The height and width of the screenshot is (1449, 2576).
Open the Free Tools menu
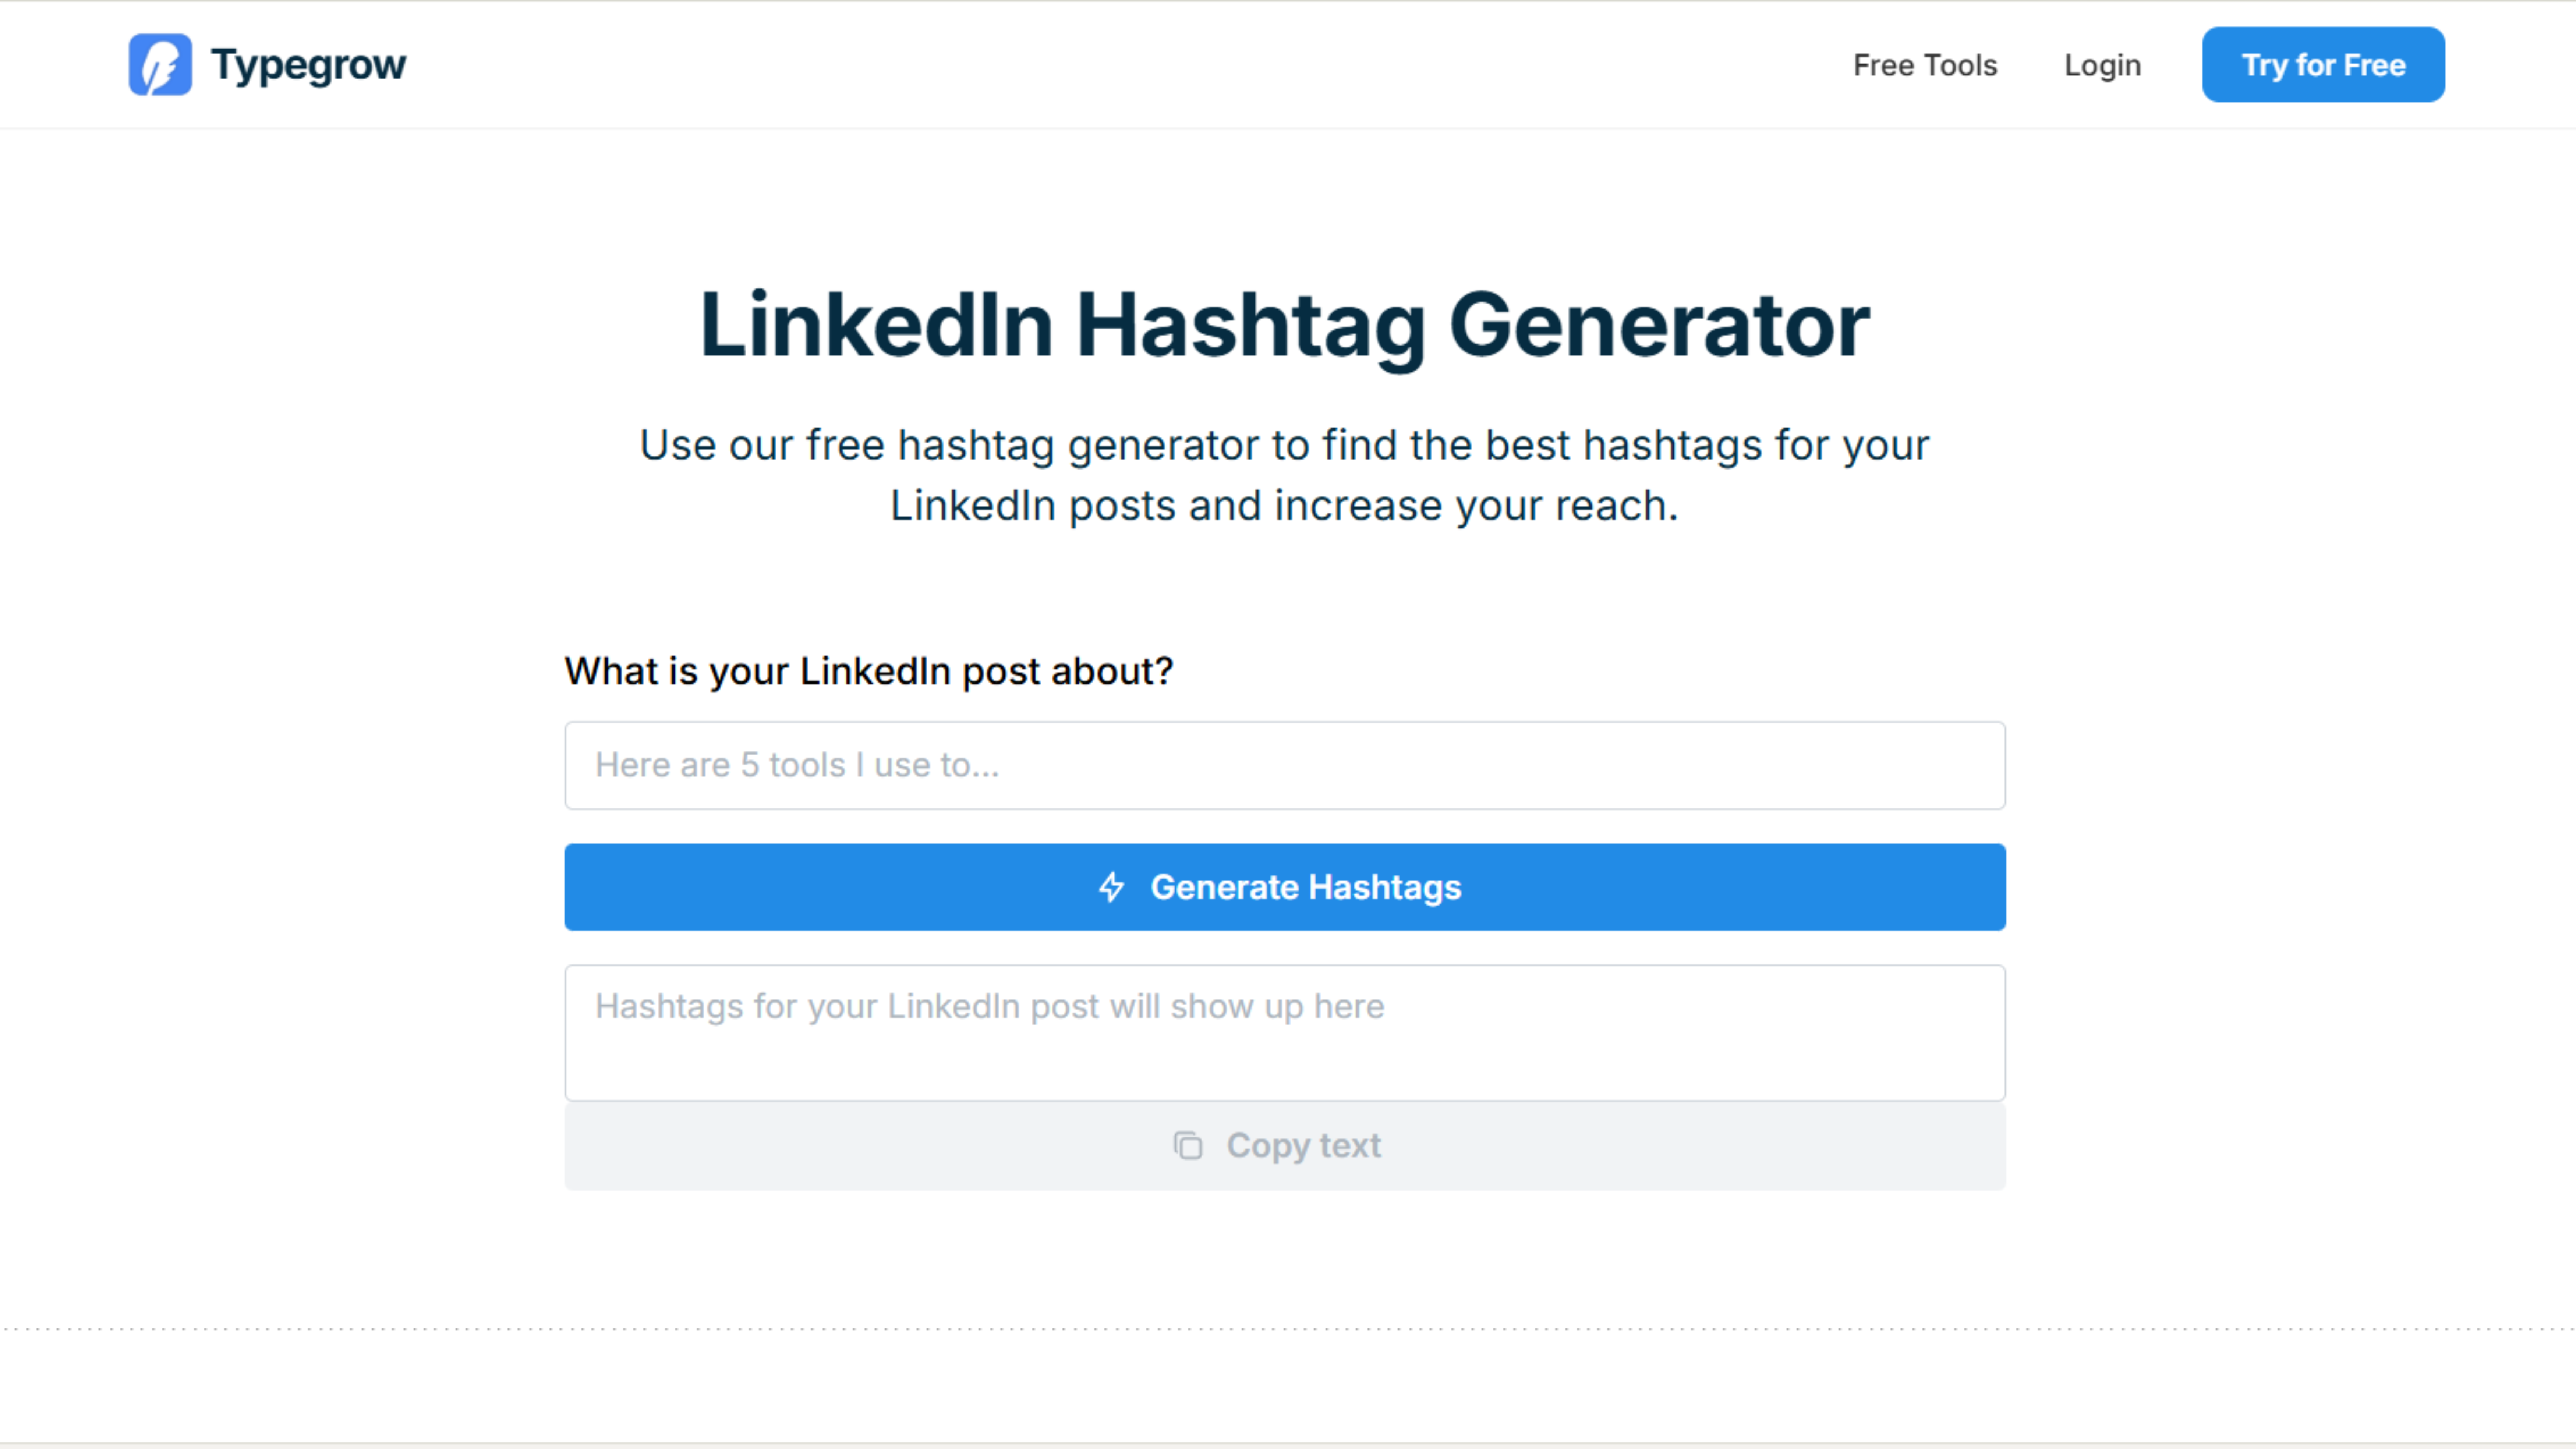tap(1924, 65)
